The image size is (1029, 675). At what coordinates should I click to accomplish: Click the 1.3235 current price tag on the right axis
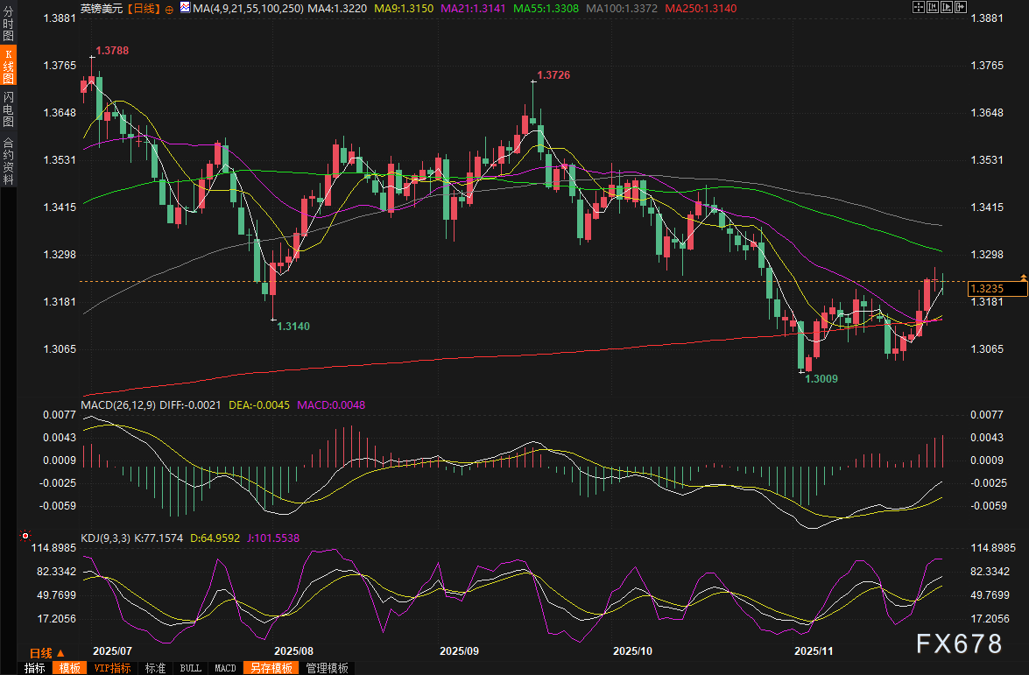[x=997, y=289]
